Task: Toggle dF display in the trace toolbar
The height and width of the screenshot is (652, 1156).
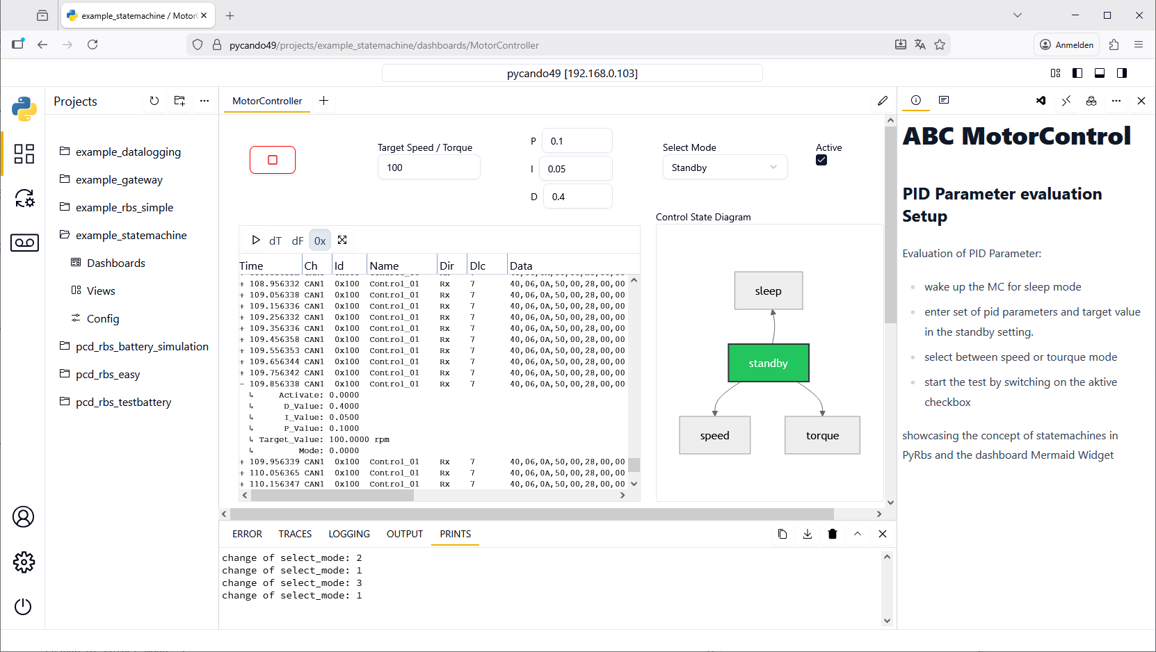Action: coord(297,240)
